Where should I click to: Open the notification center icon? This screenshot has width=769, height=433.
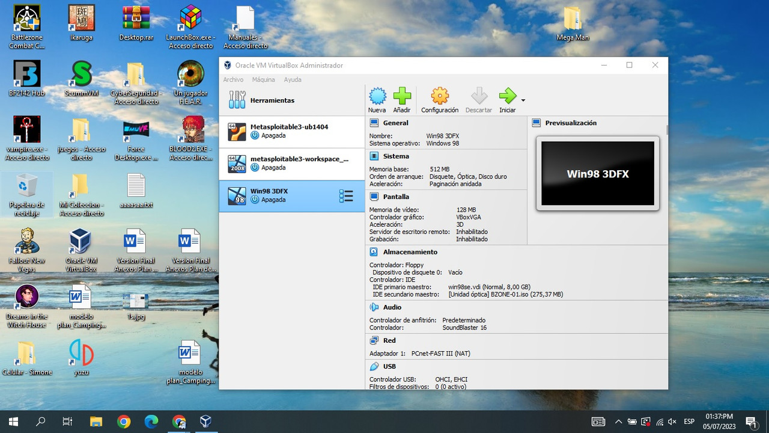click(751, 422)
